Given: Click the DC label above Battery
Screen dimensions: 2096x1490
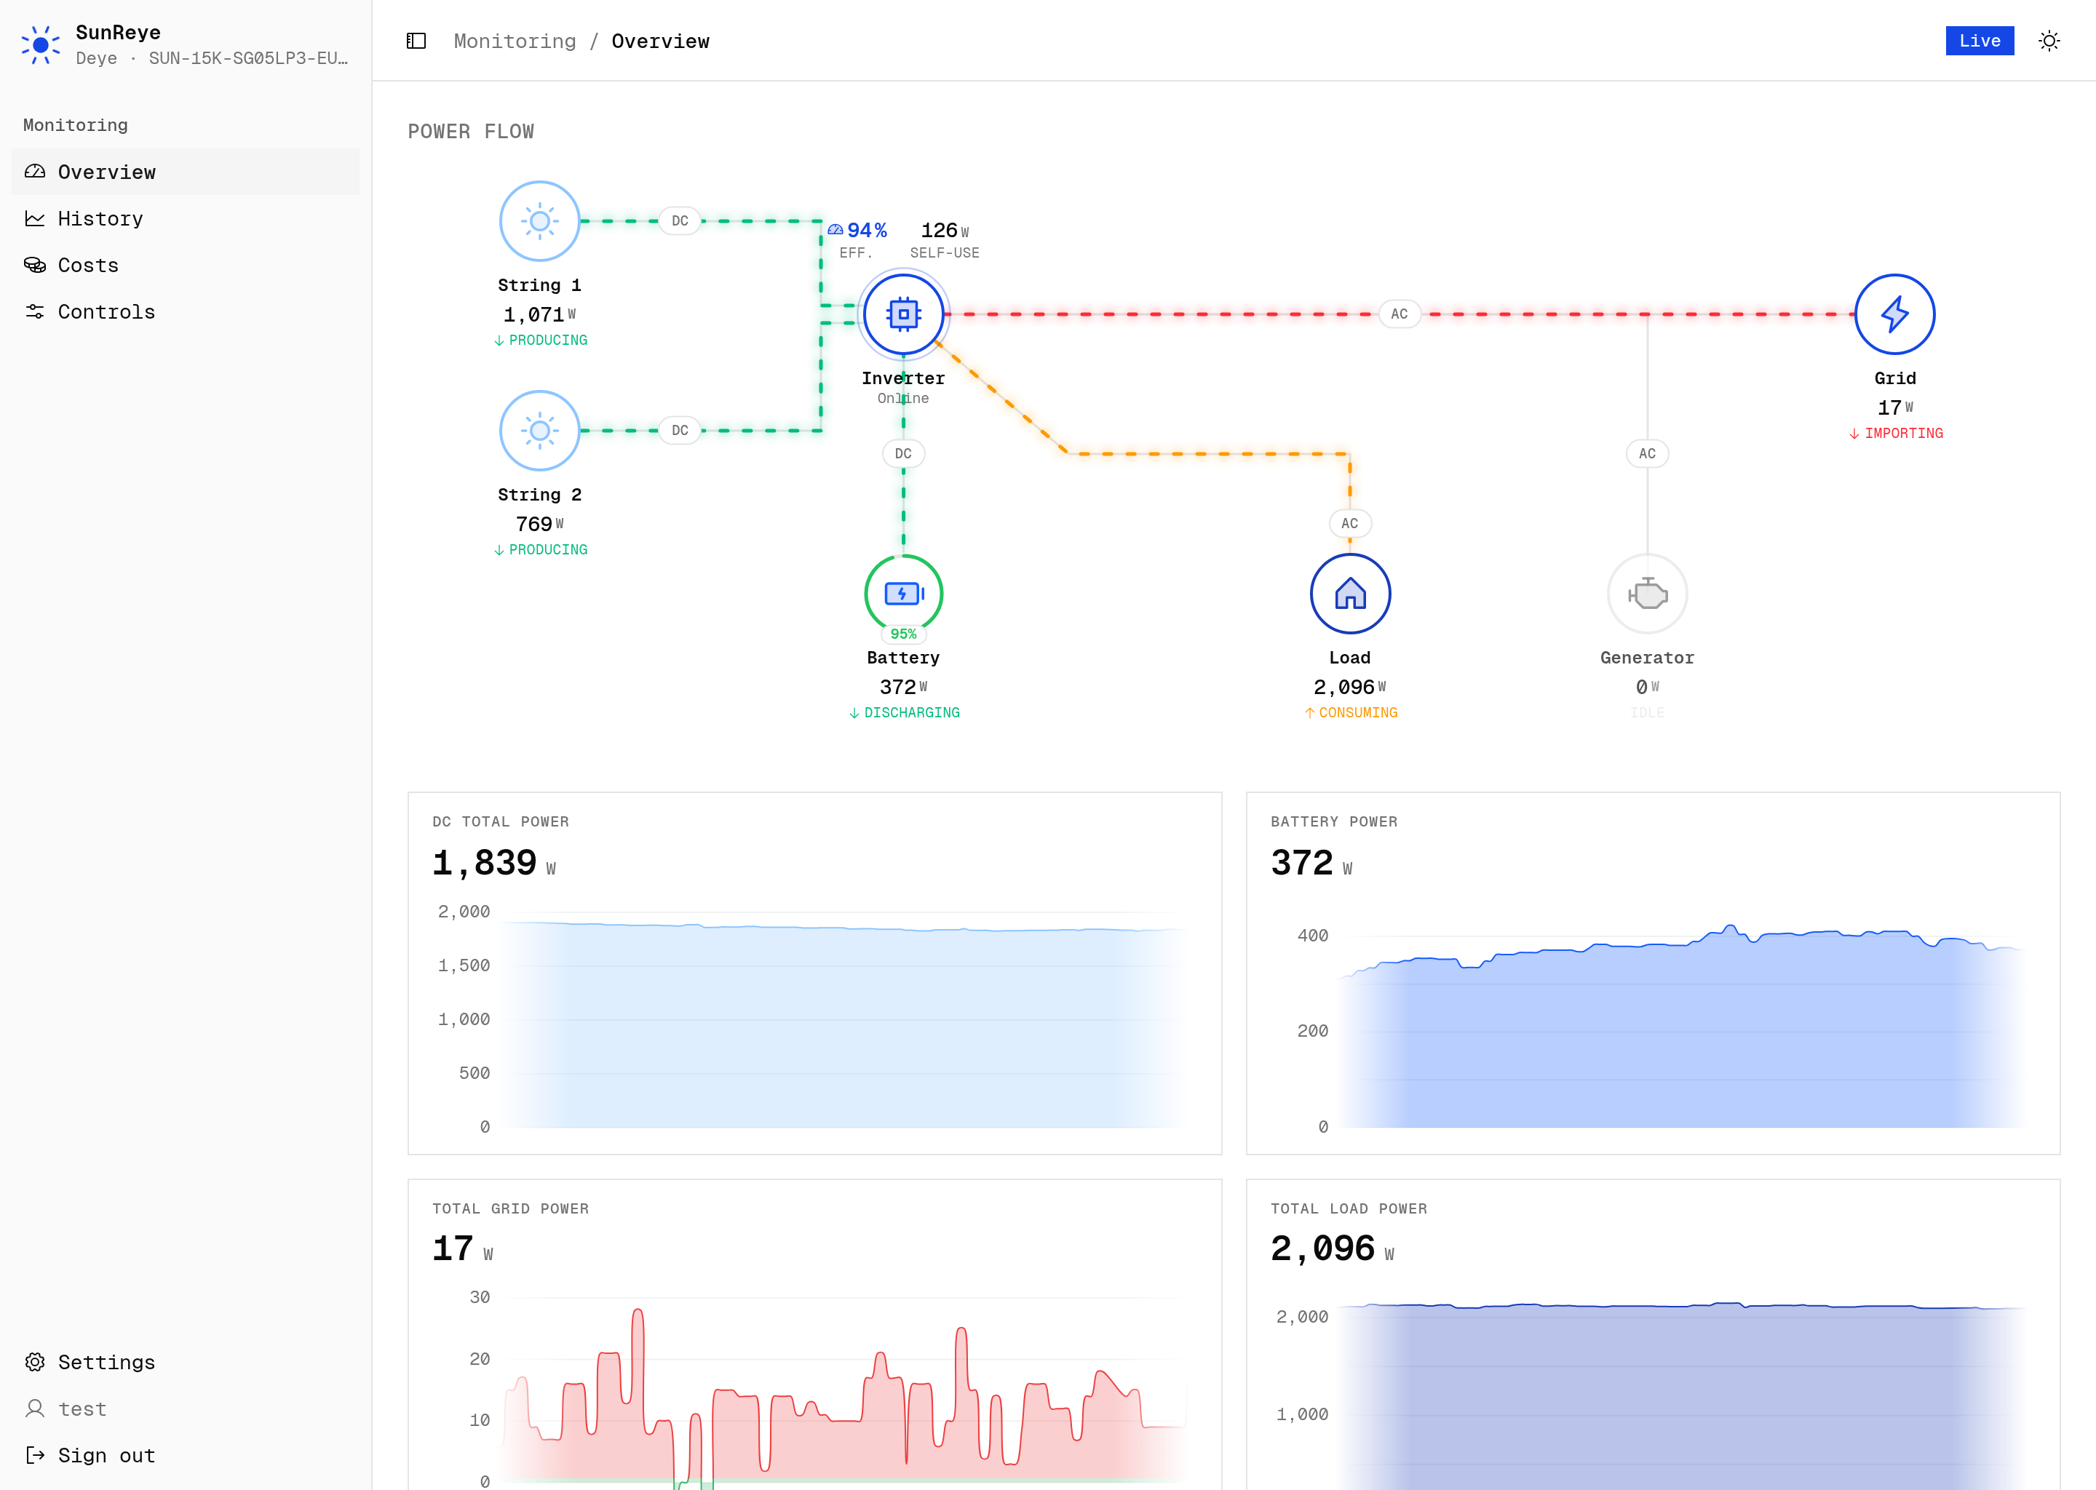Looking at the screenshot, I should 903,453.
